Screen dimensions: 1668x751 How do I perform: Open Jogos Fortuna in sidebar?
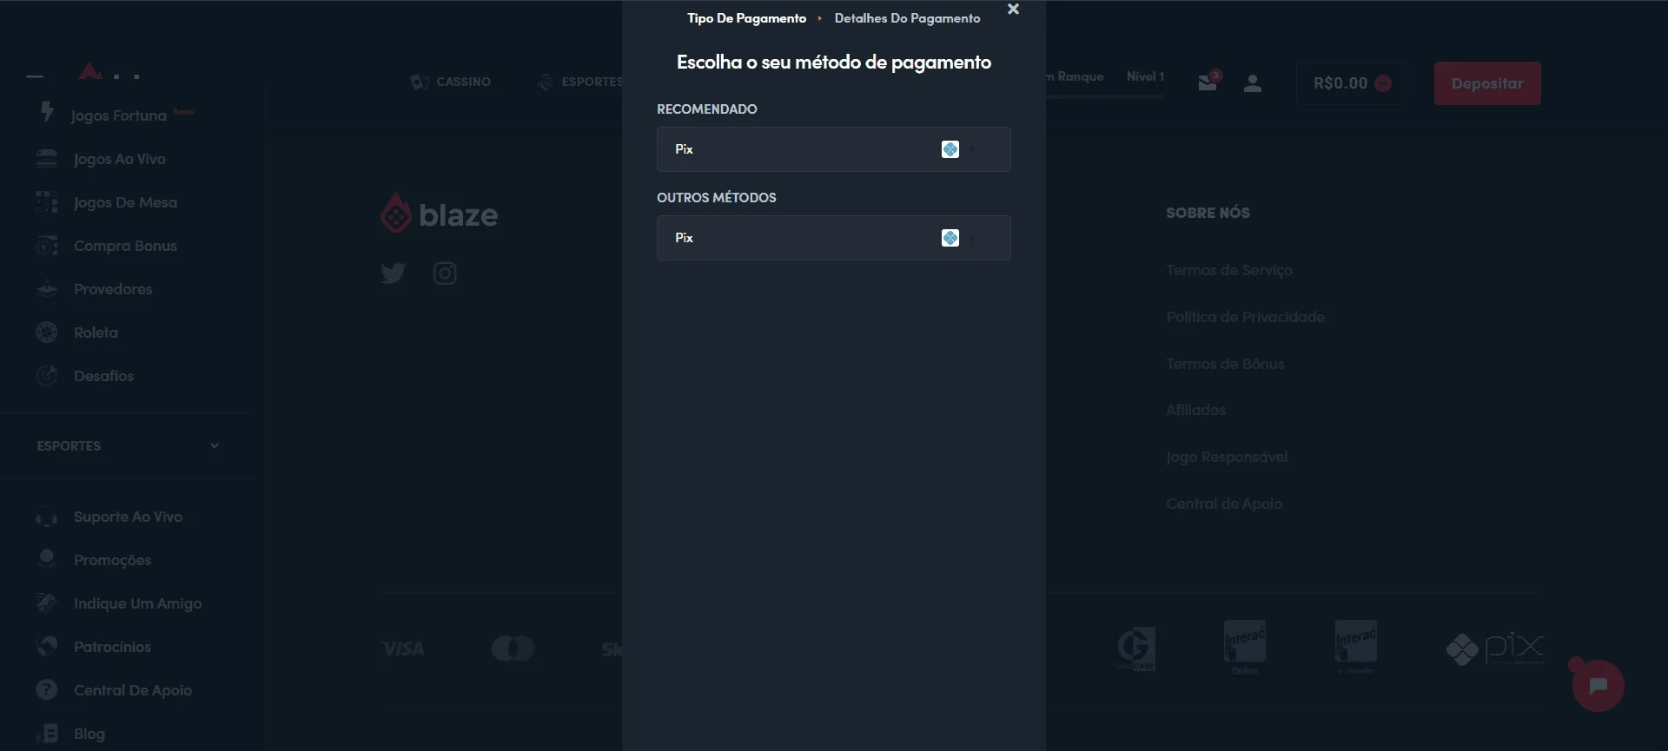(x=118, y=115)
